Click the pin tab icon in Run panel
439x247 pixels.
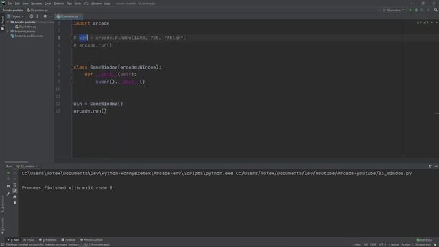tap(8, 193)
